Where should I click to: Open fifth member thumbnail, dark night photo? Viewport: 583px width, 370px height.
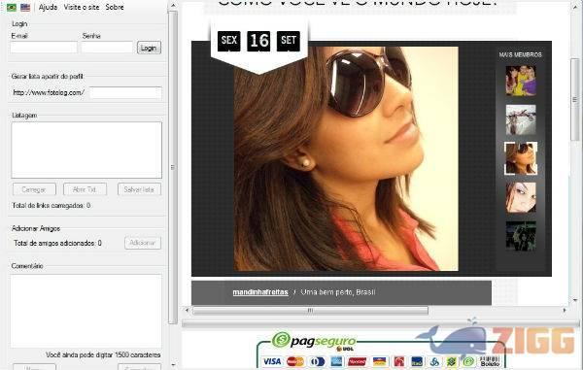(x=521, y=236)
